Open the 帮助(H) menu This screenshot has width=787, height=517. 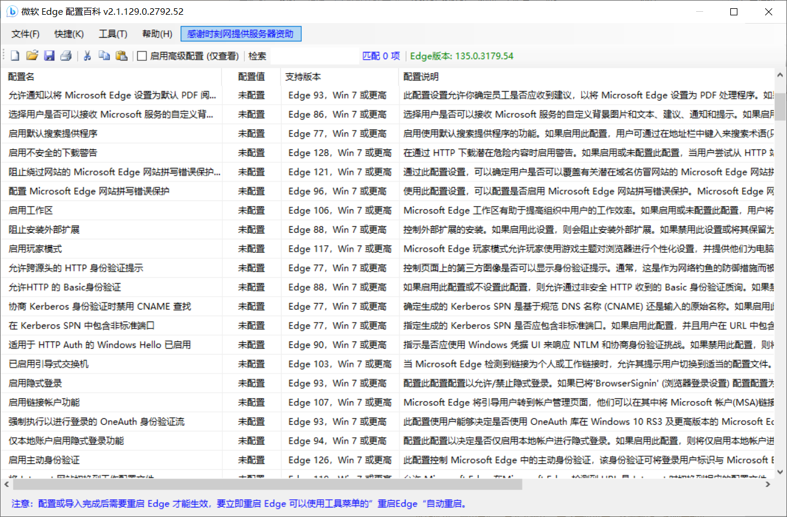click(x=157, y=34)
